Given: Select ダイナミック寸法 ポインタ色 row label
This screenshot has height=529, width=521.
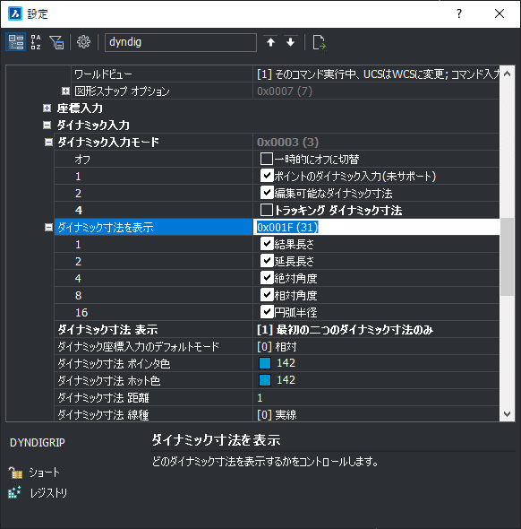Looking at the screenshot, I should tap(114, 364).
